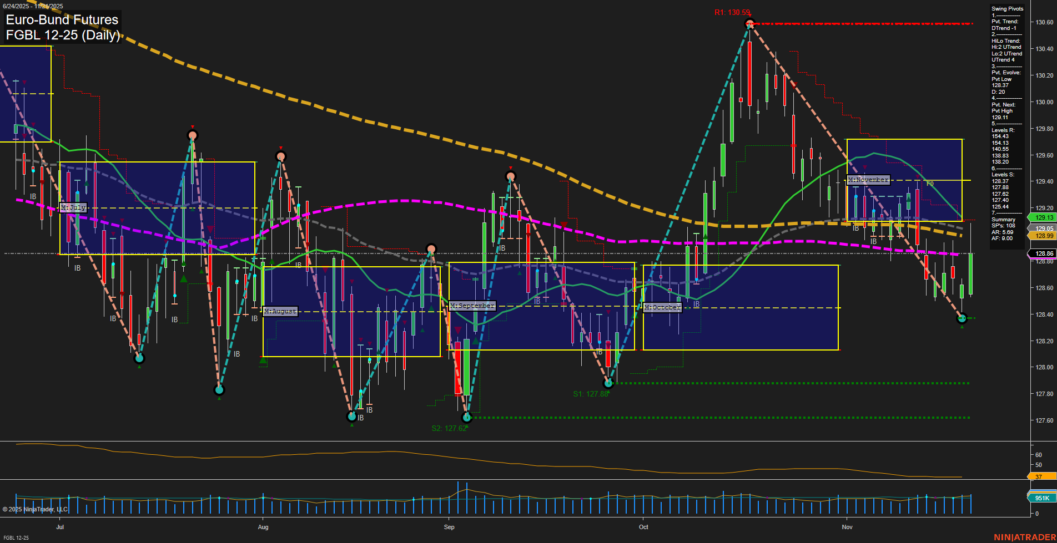The image size is (1057, 543).
Task: Click the green 129.13 price marker on axis
Action: click(1043, 217)
